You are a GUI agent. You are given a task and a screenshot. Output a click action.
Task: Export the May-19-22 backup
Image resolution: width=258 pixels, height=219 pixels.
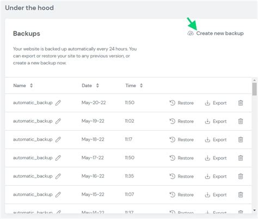pos(216,121)
